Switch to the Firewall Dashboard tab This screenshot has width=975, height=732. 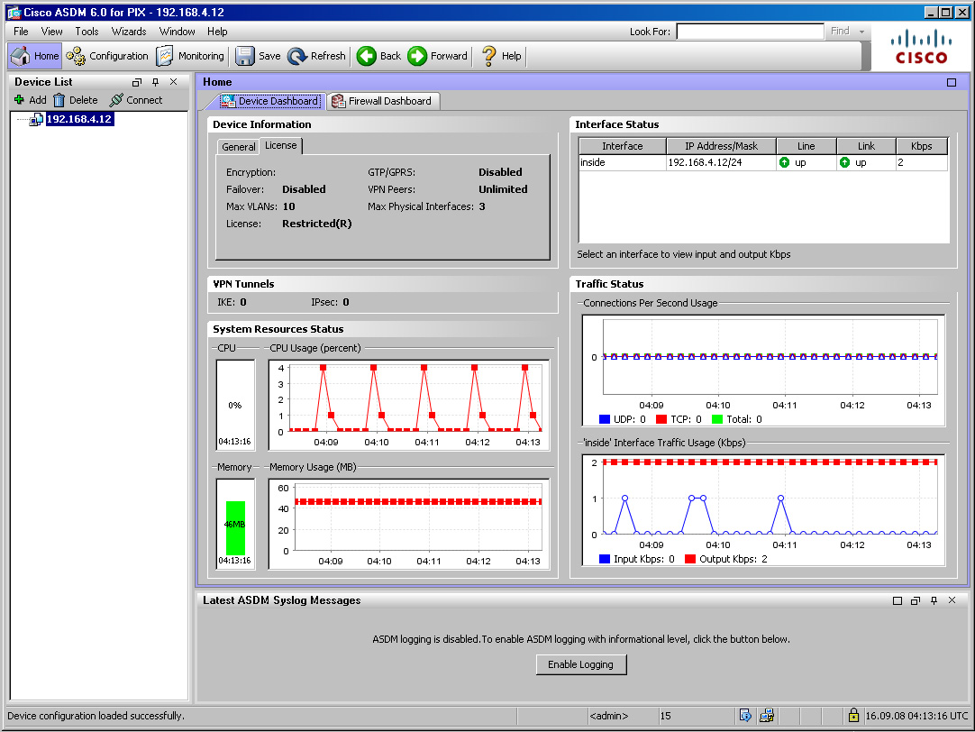(x=382, y=101)
